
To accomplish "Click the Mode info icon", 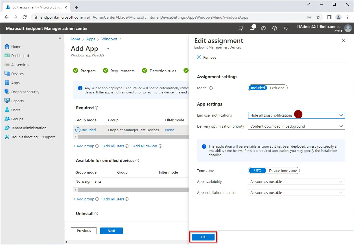I will [211, 88].
